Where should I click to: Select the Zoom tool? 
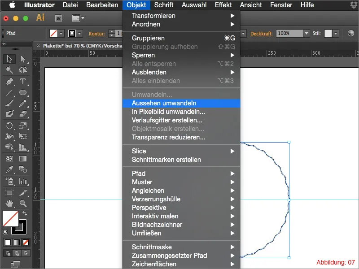(x=23, y=204)
